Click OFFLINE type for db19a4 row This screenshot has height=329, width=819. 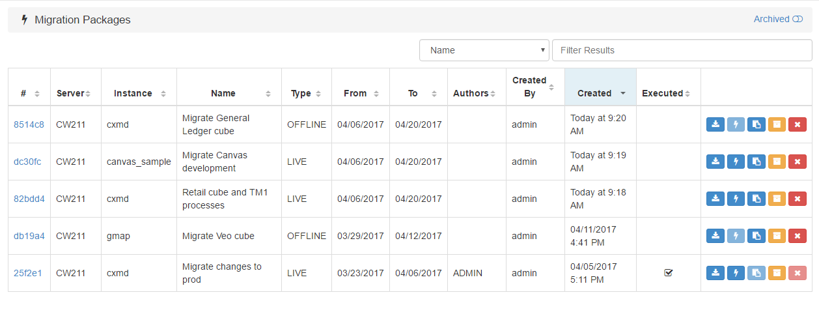click(307, 236)
